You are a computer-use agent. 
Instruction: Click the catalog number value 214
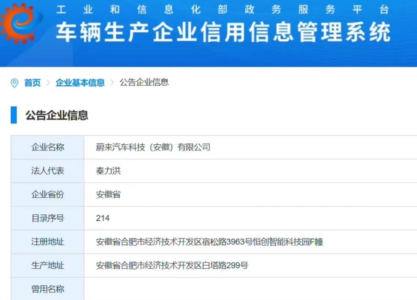tap(103, 218)
